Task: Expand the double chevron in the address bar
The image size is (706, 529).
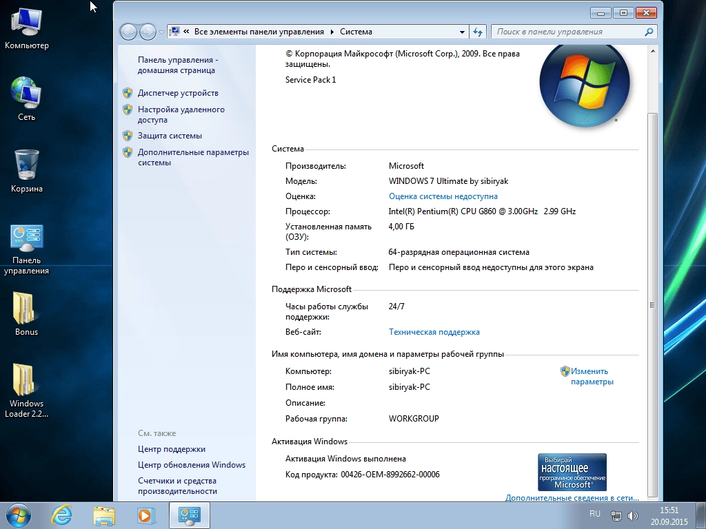Action: pos(186,32)
